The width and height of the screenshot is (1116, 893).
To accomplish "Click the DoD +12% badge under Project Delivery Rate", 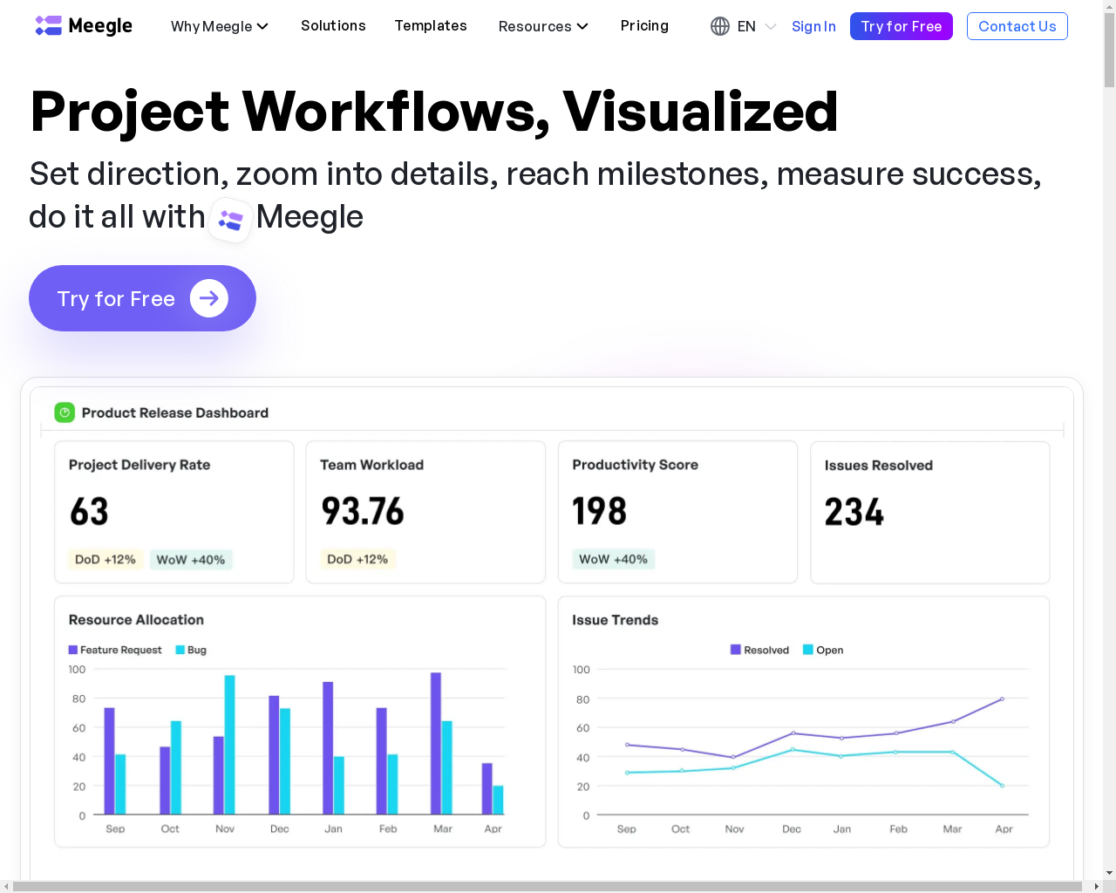I will pos(105,559).
